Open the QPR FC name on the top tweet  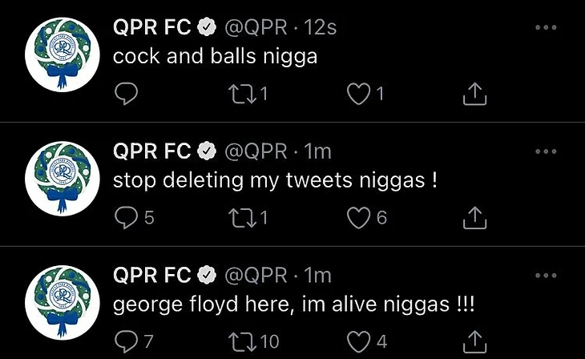[x=152, y=27]
